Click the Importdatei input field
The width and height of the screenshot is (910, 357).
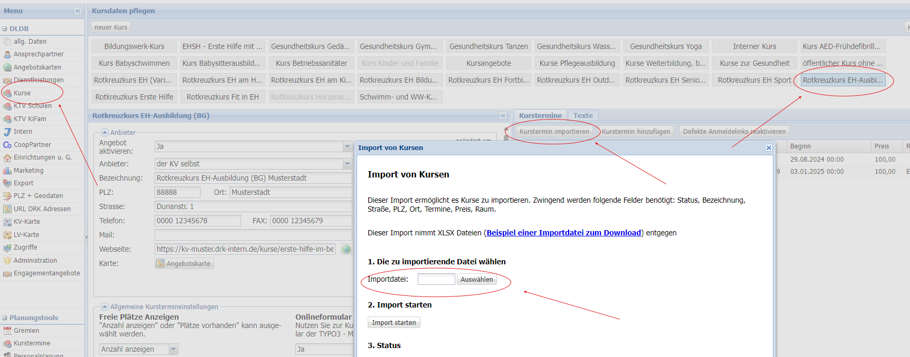[x=436, y=279]
